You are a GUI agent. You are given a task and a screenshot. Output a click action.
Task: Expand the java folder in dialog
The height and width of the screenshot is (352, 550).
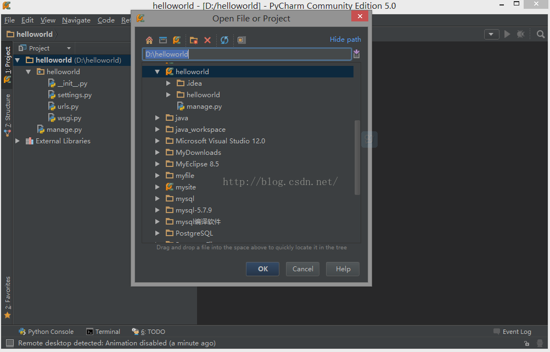(157, 118)
